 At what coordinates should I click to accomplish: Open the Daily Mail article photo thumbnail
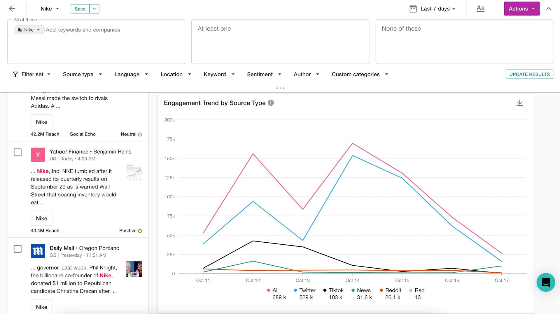[134, 269]
